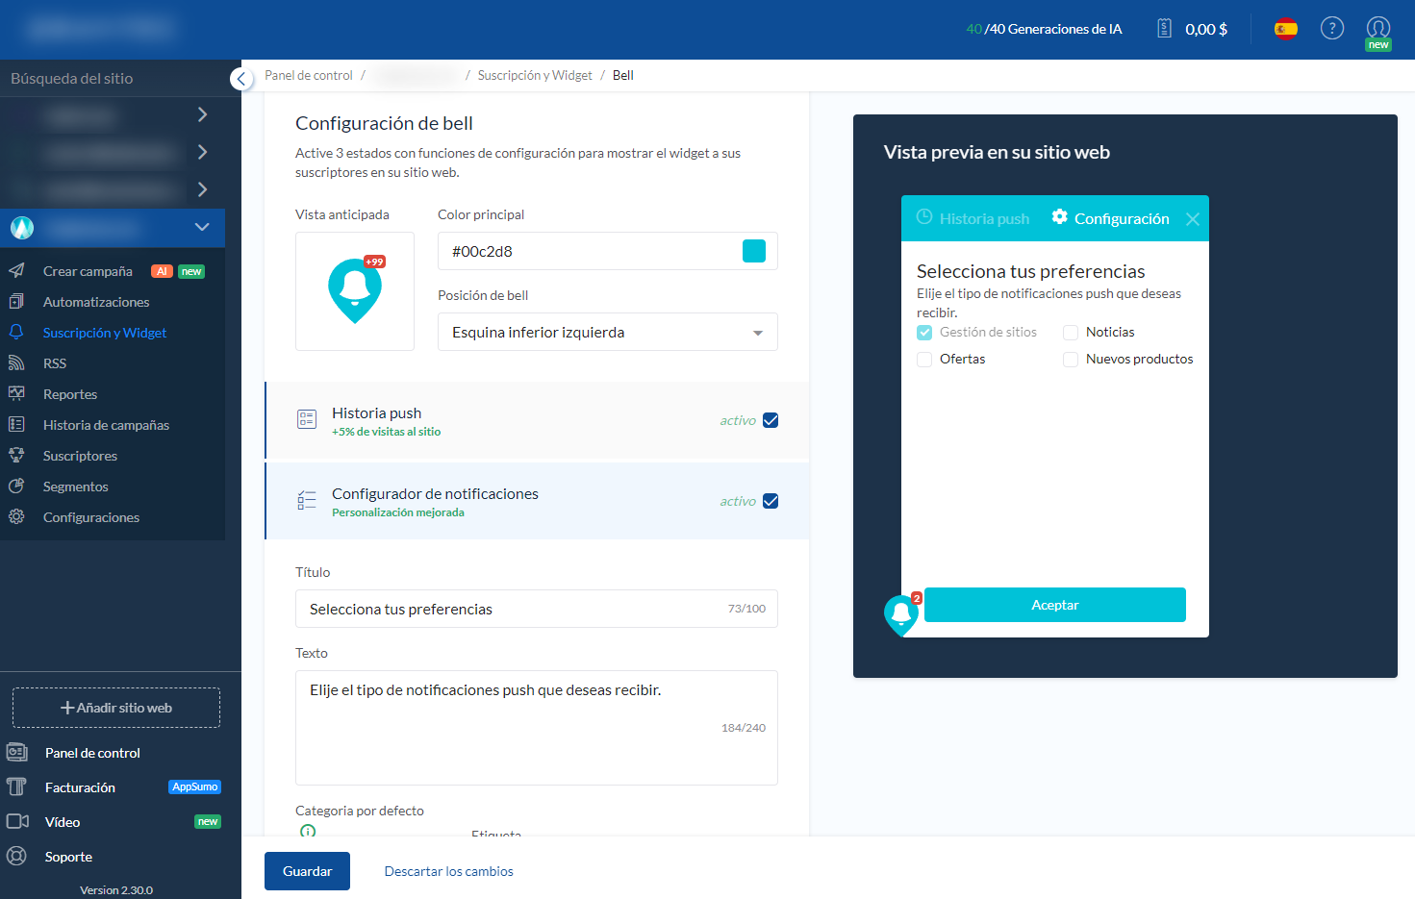The width and height of the screenshot is (1415, 899).
Task: Open Suscriptores in the sidebar menu
Action: pos(80,456)
